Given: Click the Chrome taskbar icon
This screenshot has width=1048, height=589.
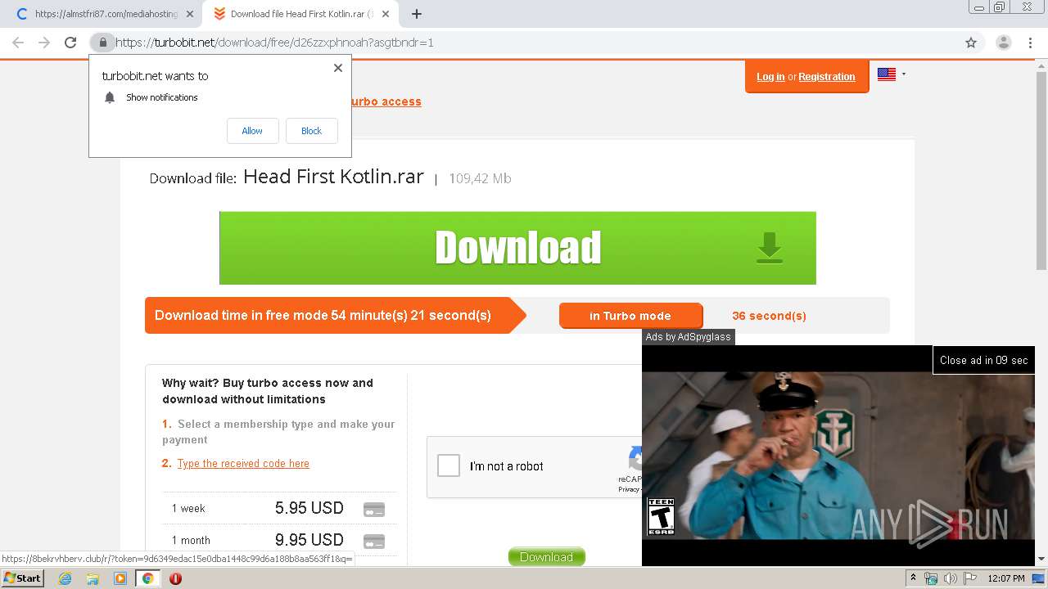Looking at the screenshot, I should (x=147, y=578).
